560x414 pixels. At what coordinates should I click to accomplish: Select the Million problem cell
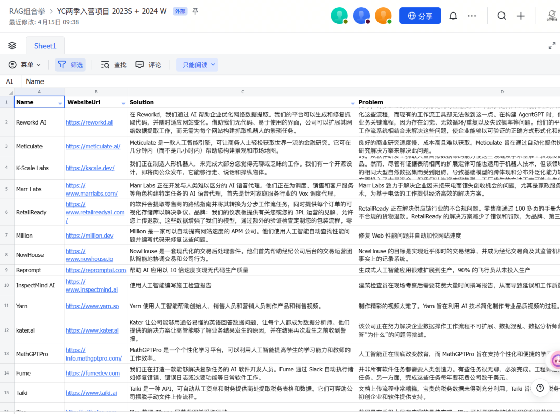[x=458, y=236]
